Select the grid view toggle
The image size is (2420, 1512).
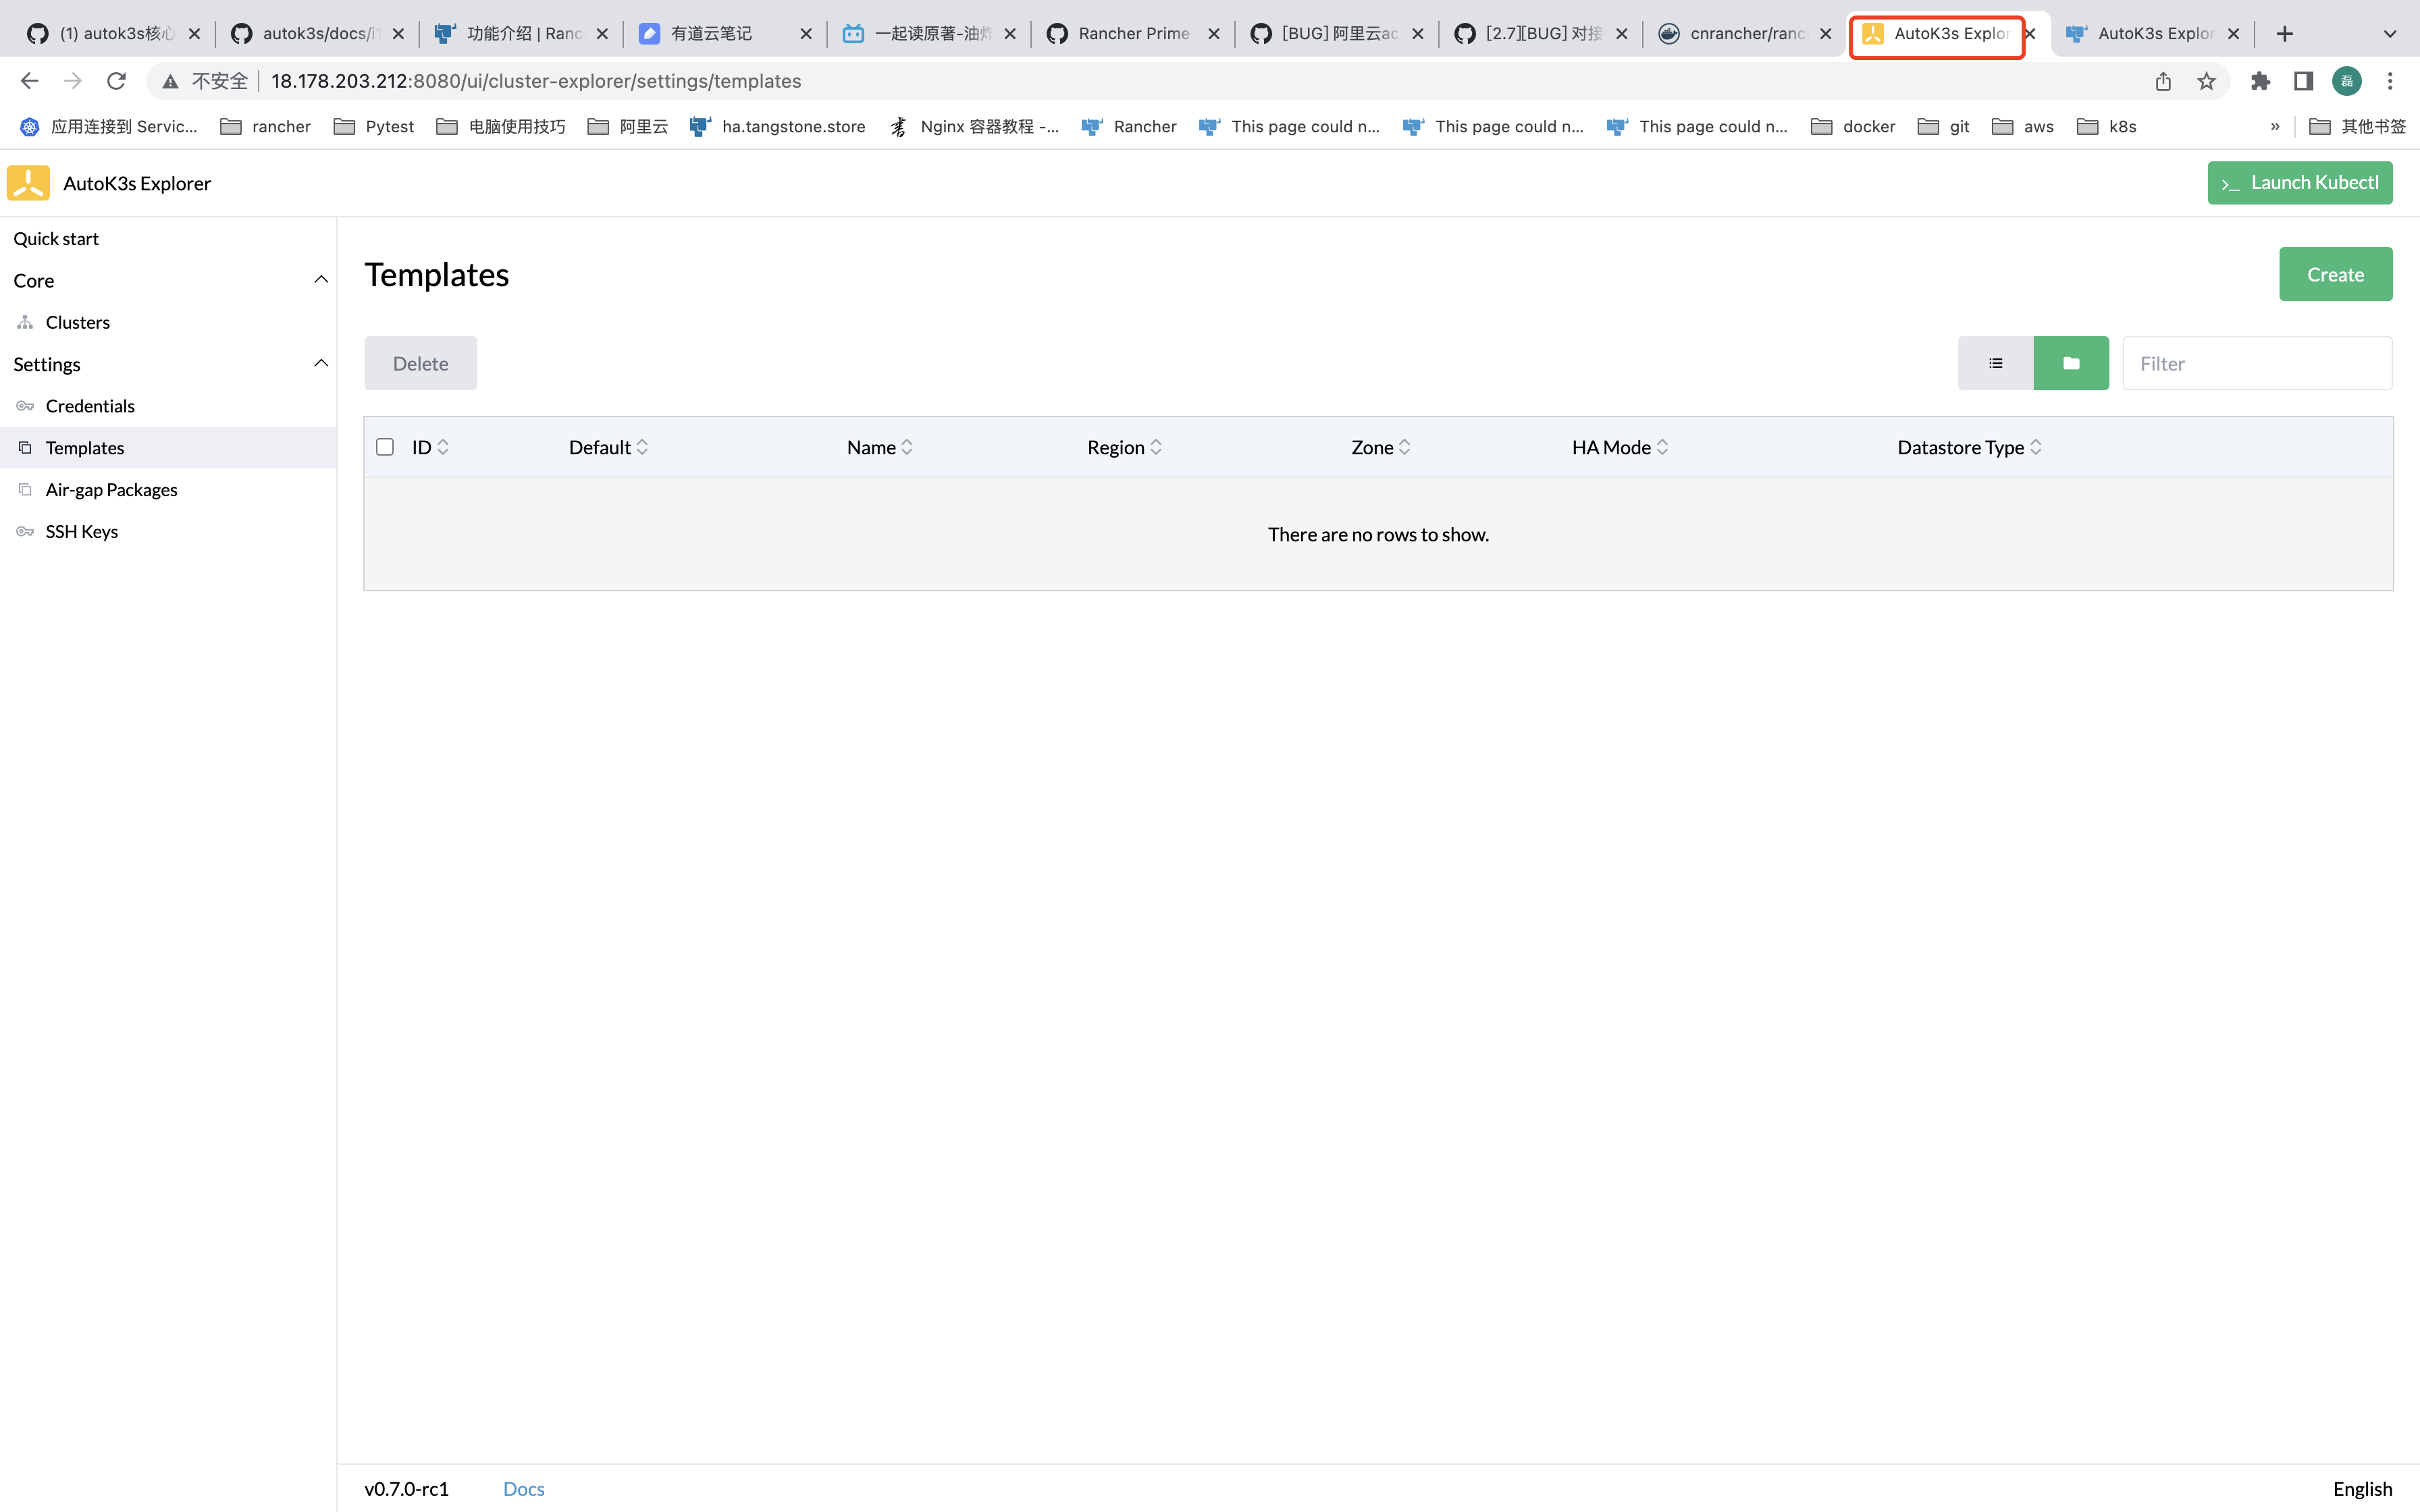2070,362
